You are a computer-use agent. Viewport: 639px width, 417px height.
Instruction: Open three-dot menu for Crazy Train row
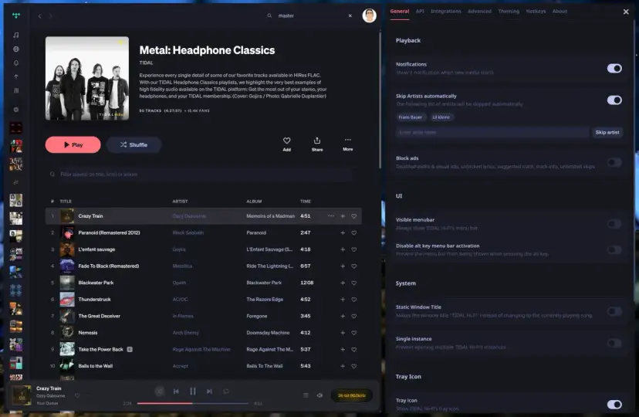coord(331,216)
